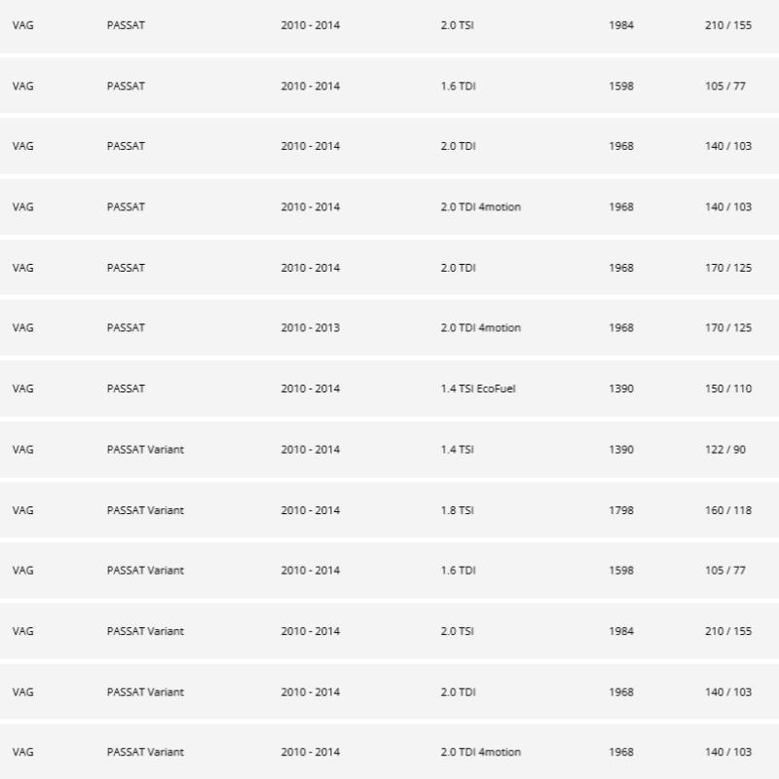Image resolution: width=779 pixels, height=779 pixels.
Task: Click 1598 in the PASSAT Variant row
Action: (621, 571)
